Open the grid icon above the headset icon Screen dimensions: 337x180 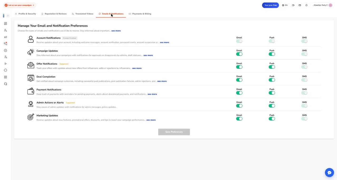point(6,77)
